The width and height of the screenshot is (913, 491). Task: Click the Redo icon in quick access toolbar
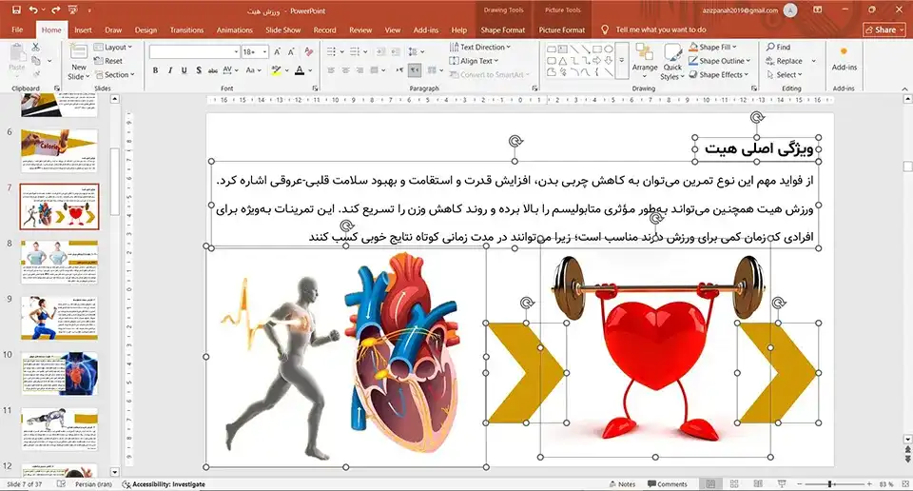pos(56,10)
